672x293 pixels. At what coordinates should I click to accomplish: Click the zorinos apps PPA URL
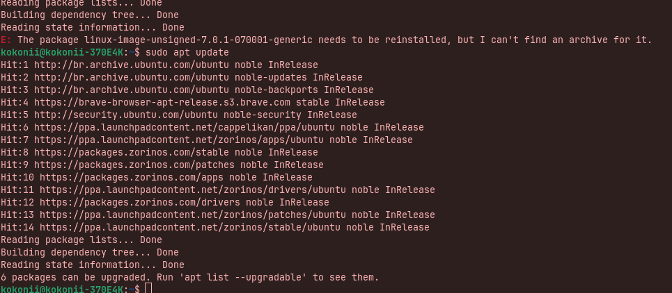tap(179, 140)
